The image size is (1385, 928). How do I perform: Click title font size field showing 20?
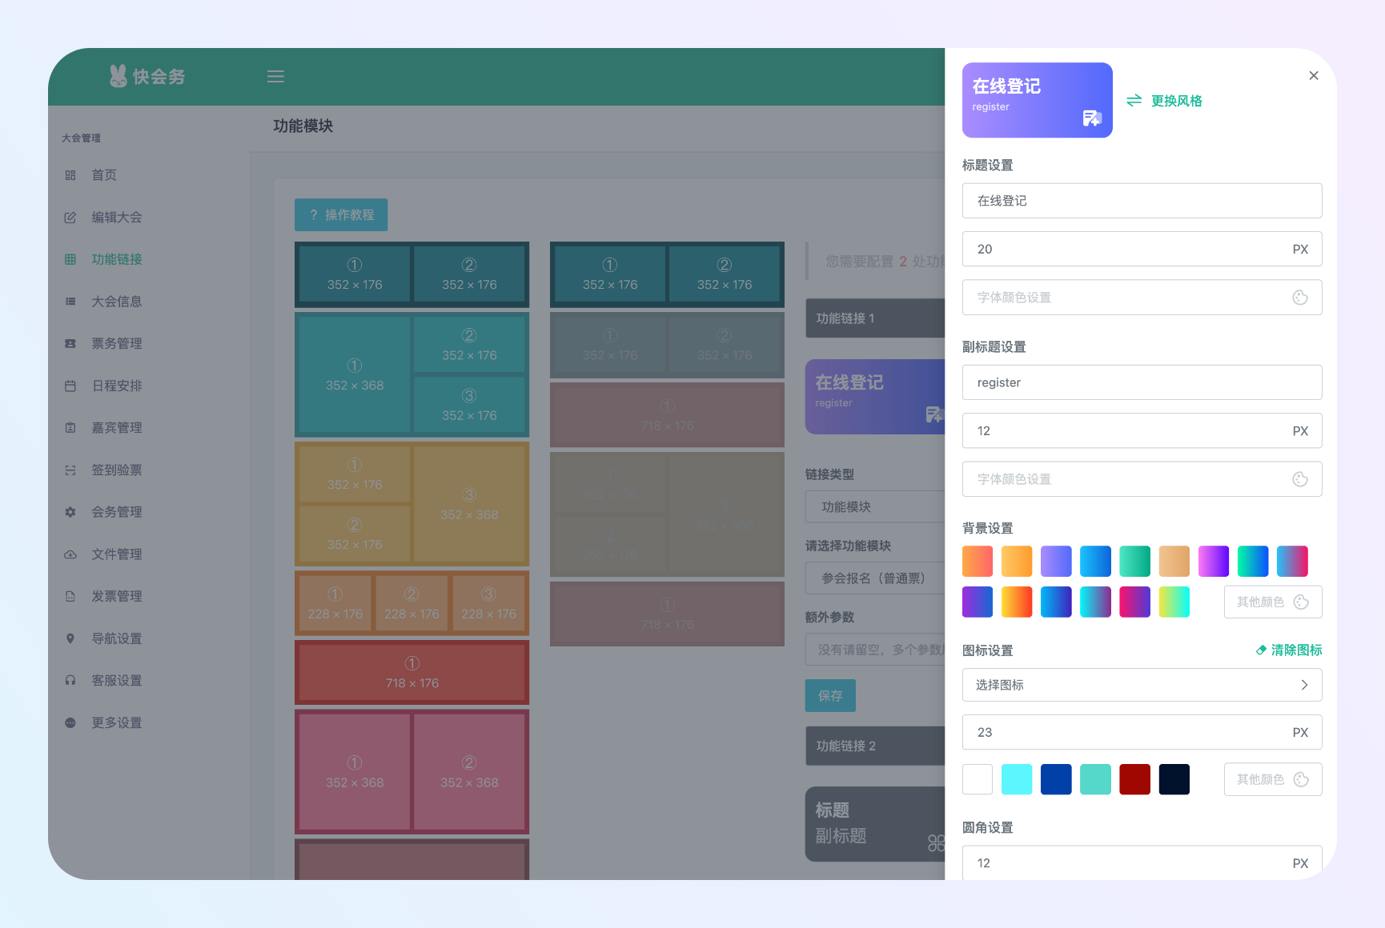1142,249
